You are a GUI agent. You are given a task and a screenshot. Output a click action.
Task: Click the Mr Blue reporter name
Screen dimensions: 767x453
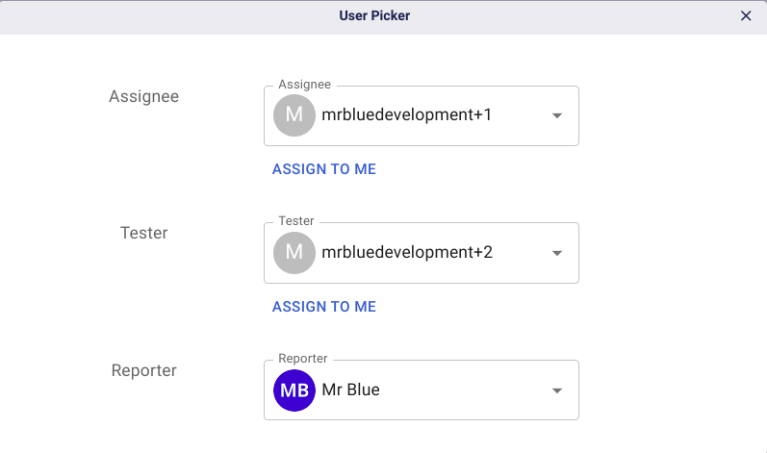[351, 390]
